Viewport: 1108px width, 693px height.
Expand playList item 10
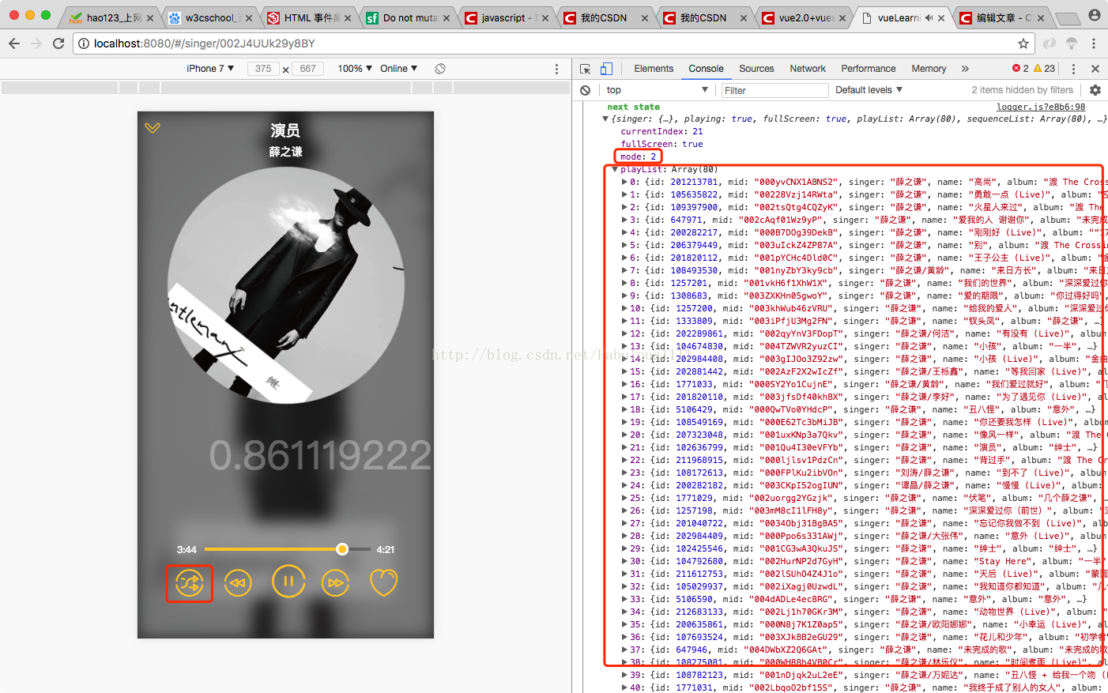pyautogui.click(x=624, y=308)
